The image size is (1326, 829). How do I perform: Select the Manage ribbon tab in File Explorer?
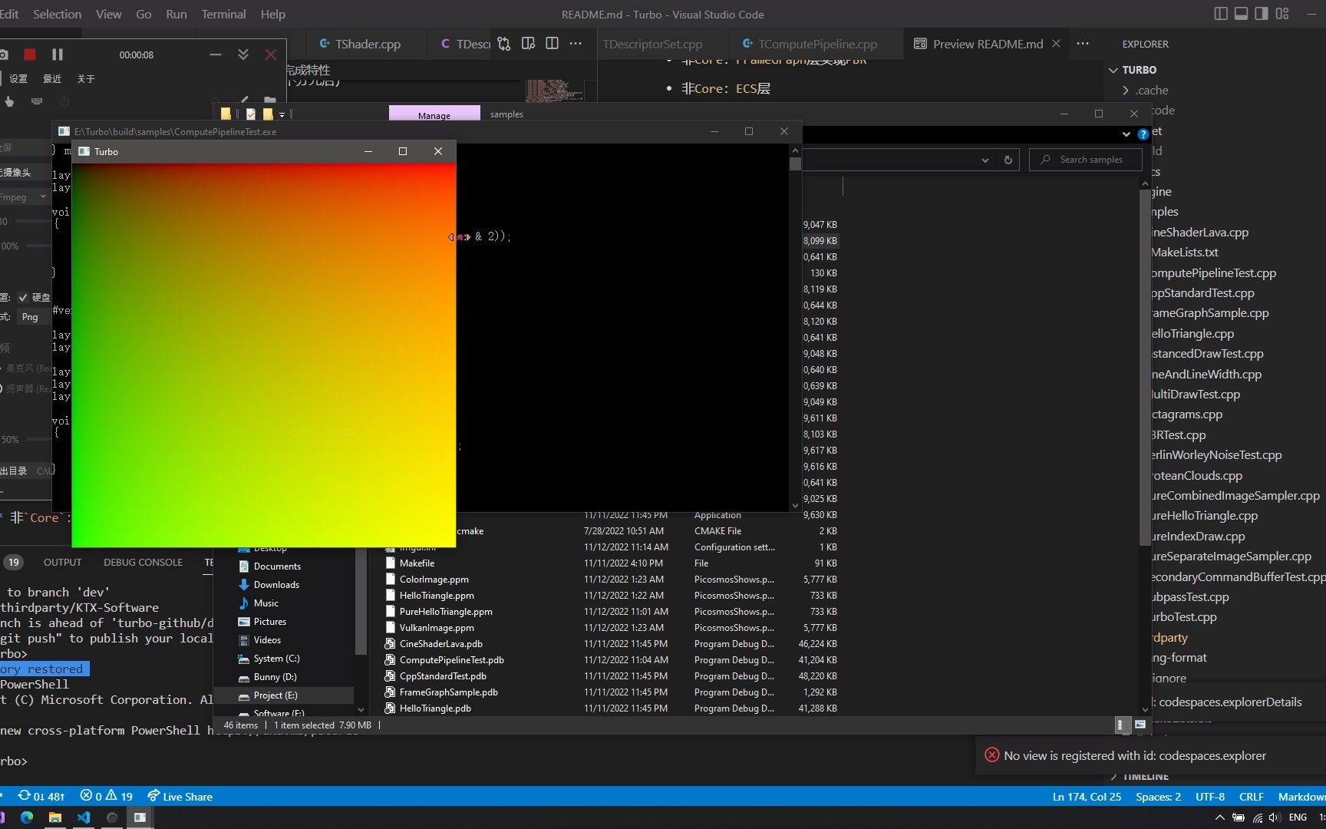434,114
